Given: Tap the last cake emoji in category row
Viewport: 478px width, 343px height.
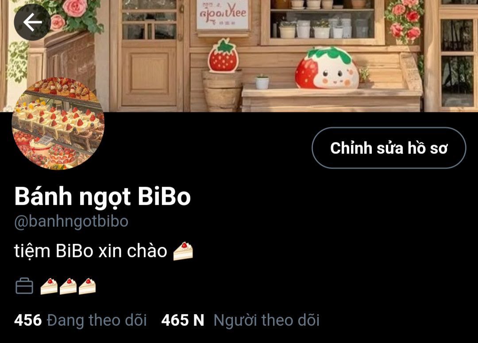Looking at the screenshot, I should click(x=87, y=286).
